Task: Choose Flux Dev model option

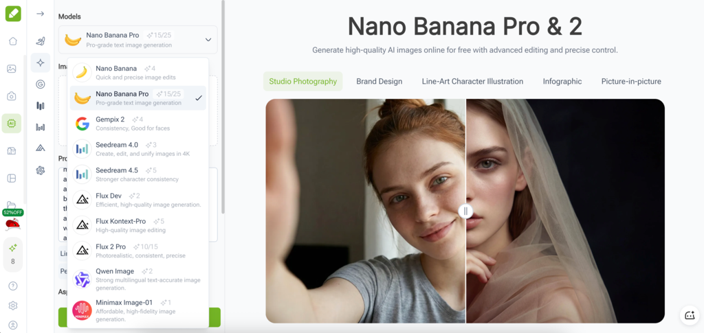Action: [137, 200]
